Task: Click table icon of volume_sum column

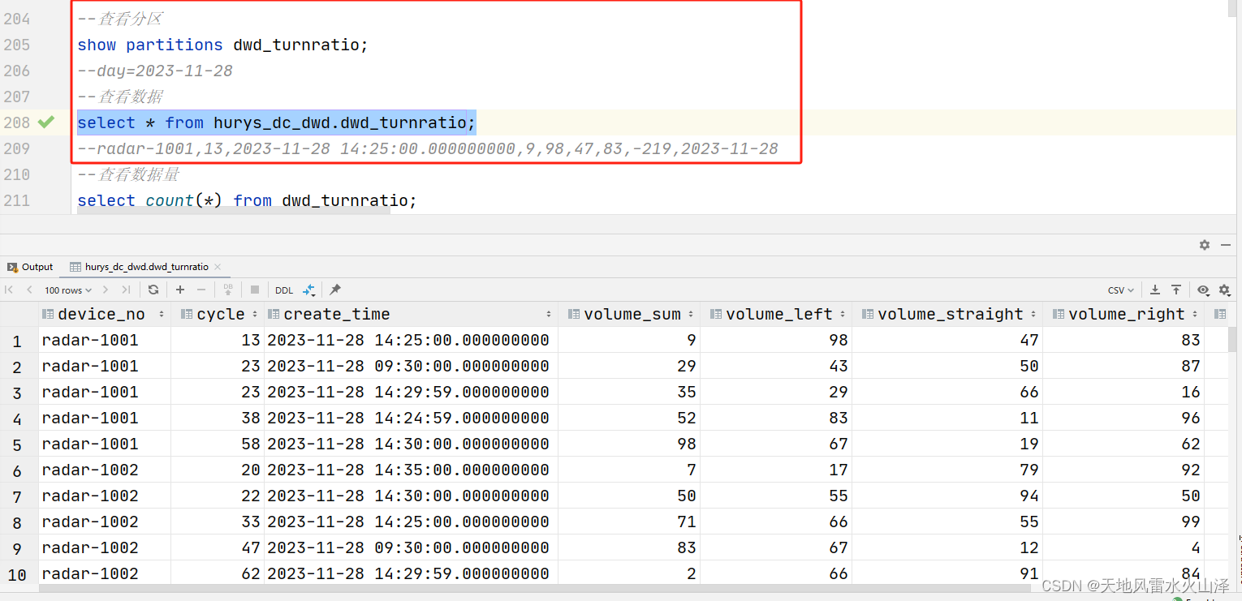Action: 574,315
